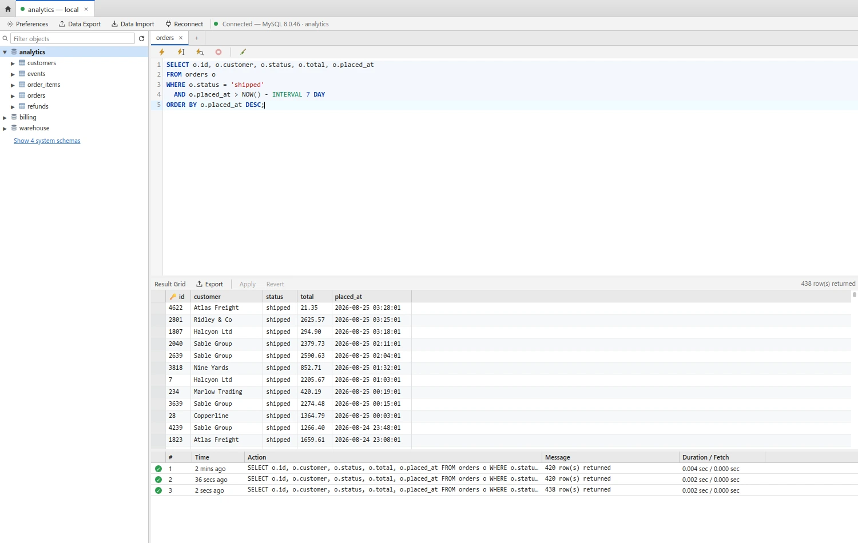
Task: Expand the events table node
Action: click(13, 74)
